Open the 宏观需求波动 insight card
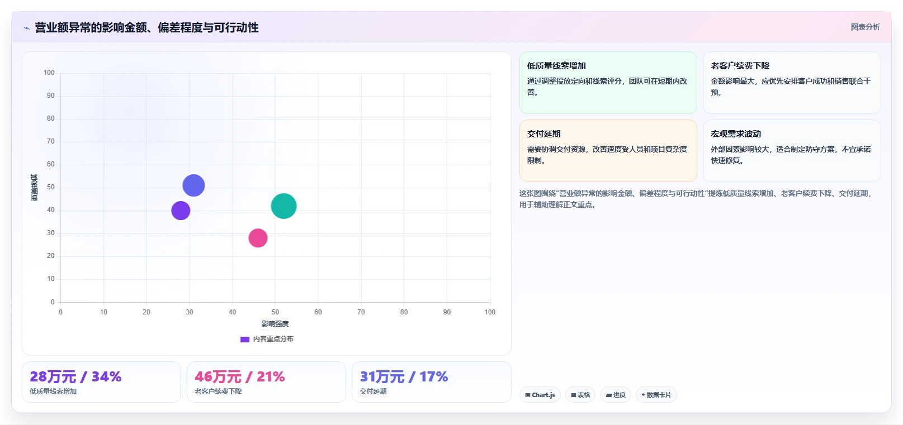Screen dimensions: 903x425 pos(792,151)
